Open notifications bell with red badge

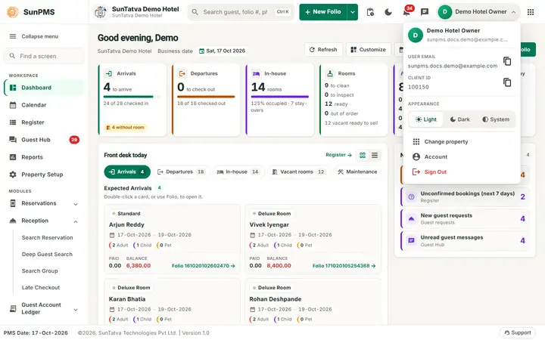[406, 12]
